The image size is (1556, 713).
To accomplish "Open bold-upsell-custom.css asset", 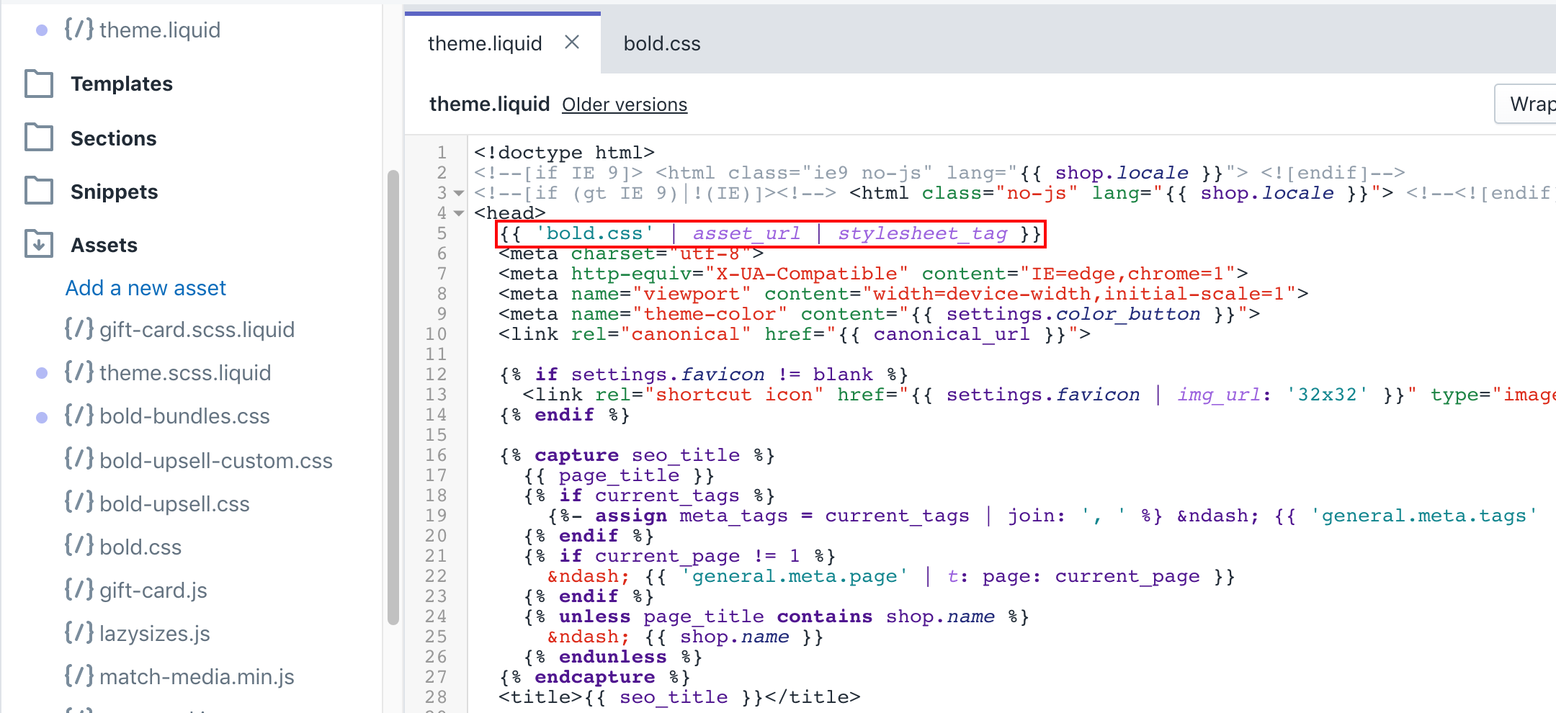I will click(216, 461).
